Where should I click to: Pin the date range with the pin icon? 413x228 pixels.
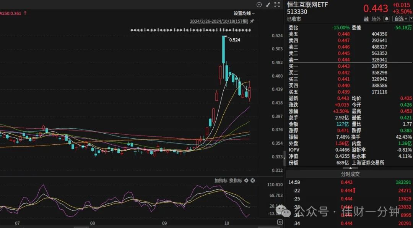click(x=252, y=21)
